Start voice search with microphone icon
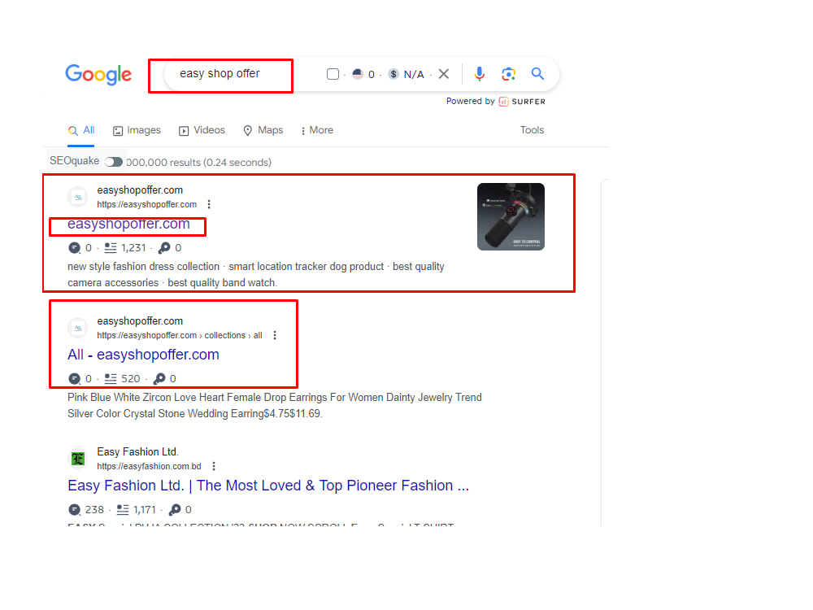Viewport: 813px width, 610px height. click(480, 74)
